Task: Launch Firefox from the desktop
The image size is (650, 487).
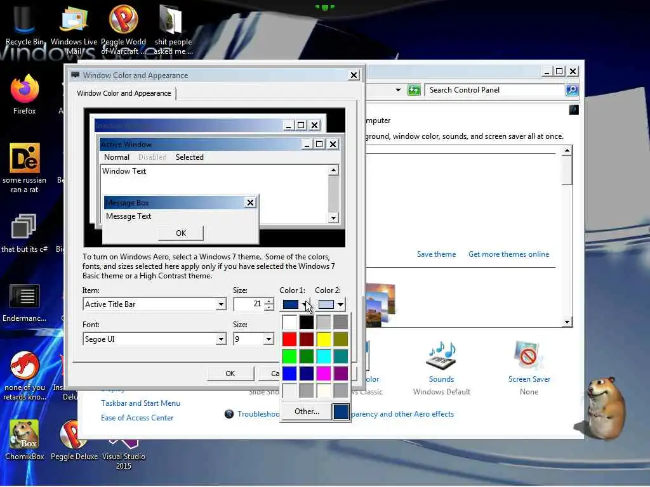Action: point(25,94)
